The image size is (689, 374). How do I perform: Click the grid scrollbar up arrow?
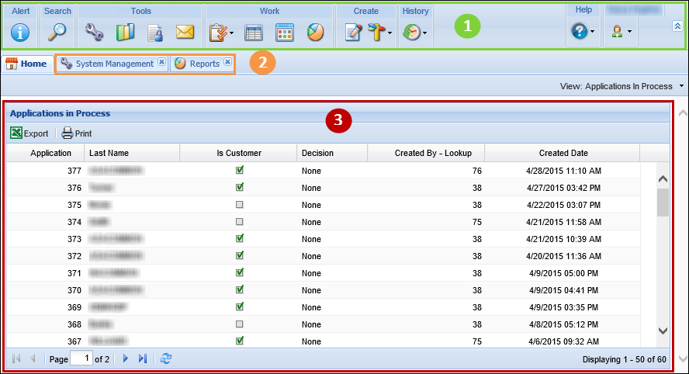(663, 179)
